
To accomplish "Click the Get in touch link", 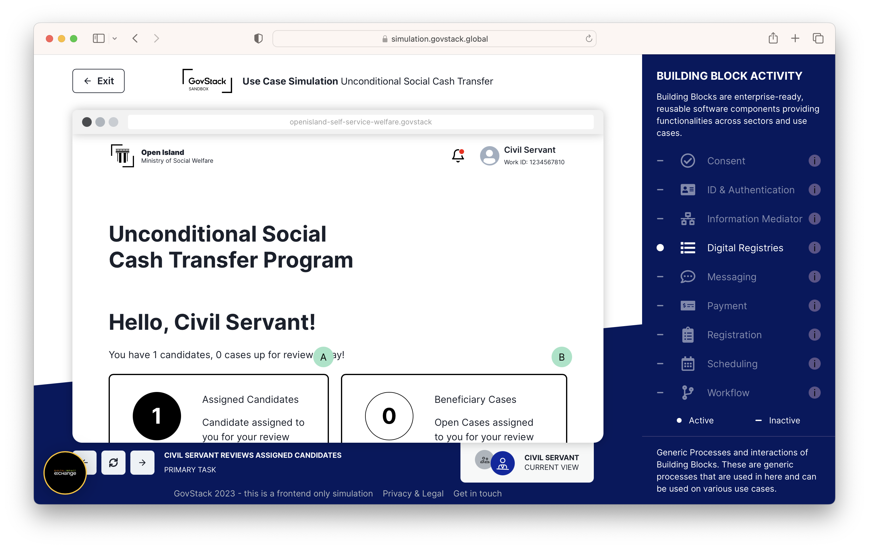I will click(477, 493).
